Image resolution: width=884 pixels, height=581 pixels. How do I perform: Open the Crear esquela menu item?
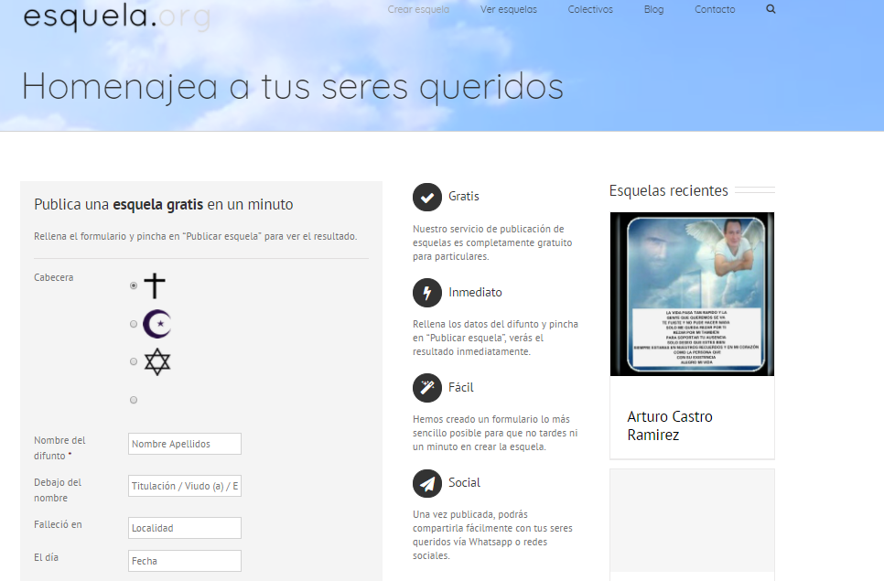418,9
